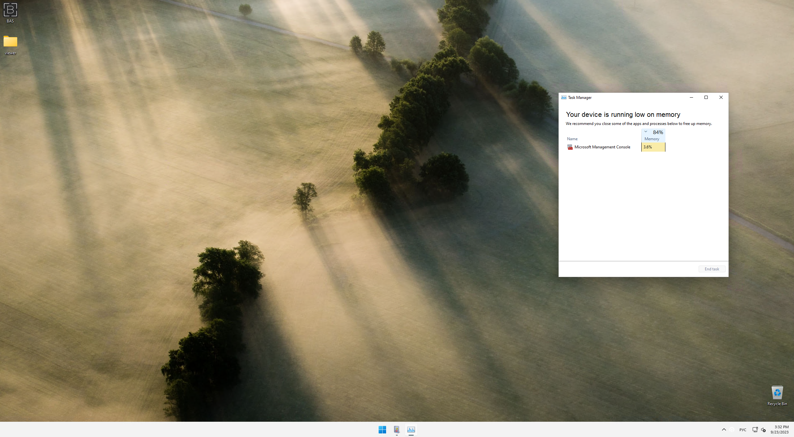Click the Microsoft Management Console process icon

click(x=570, y=147)
